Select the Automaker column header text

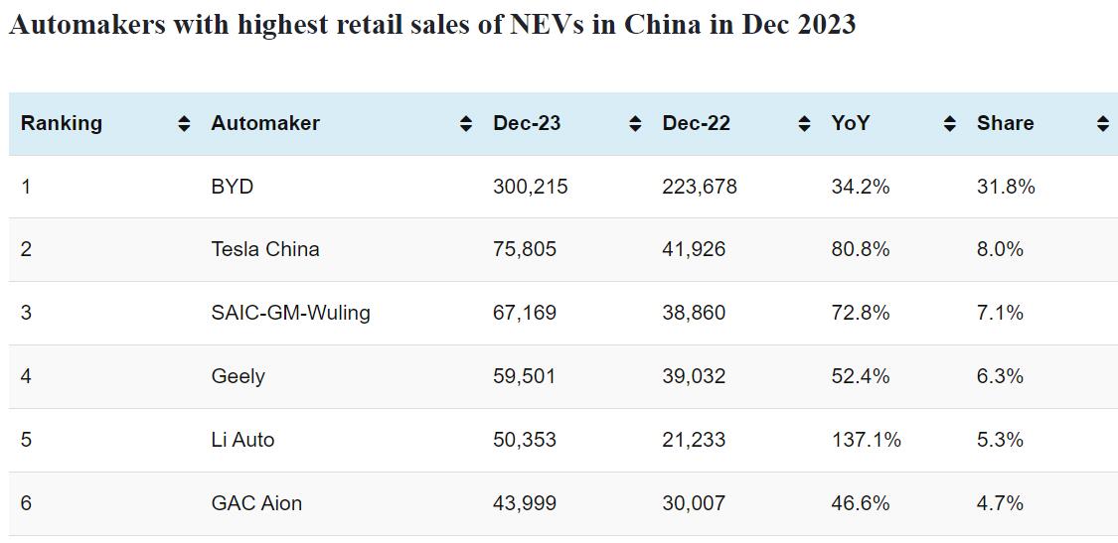pyautogui.click(x=265, y=123)
